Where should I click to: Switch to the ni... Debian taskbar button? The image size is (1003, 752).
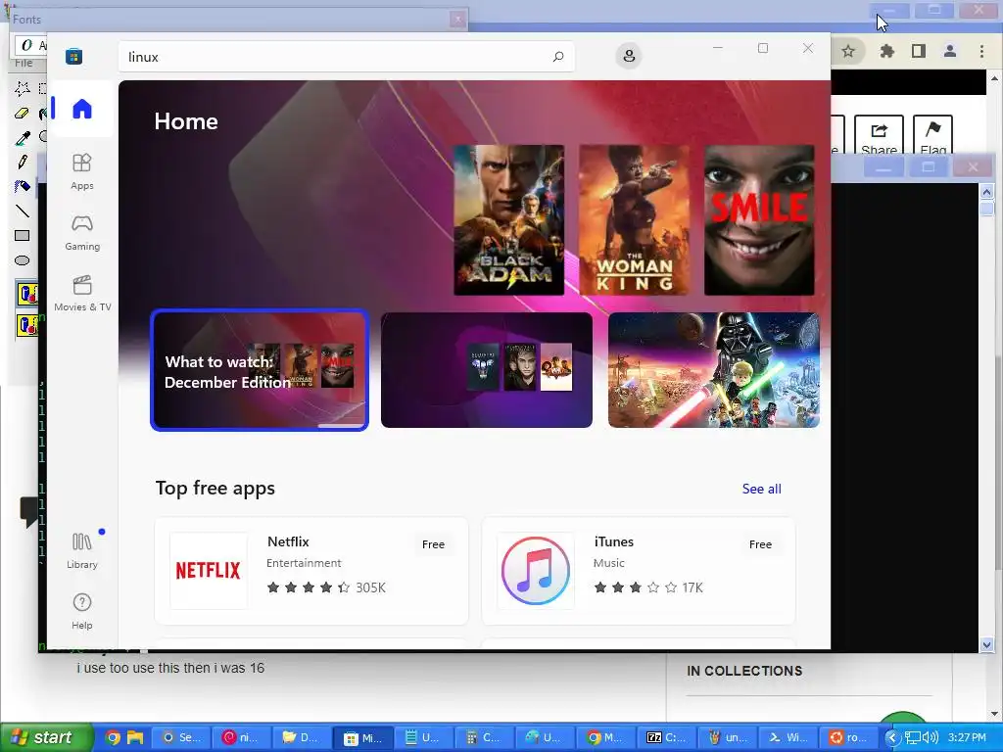coord(240,738)
